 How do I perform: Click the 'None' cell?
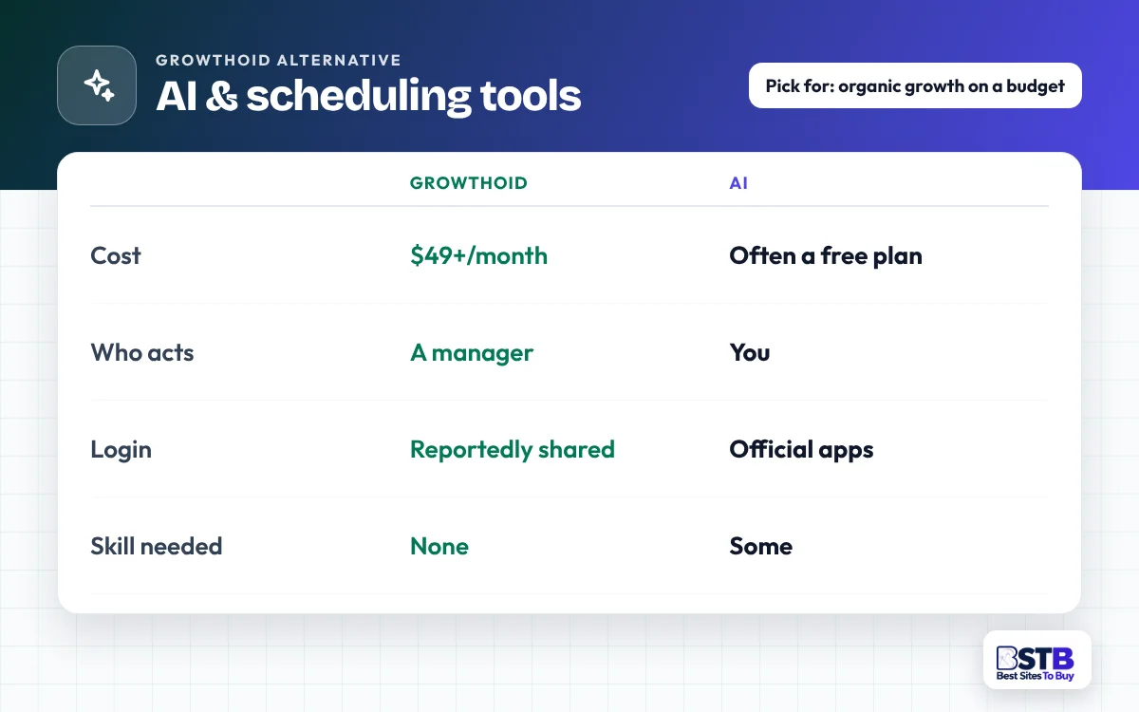coord(439,546)
